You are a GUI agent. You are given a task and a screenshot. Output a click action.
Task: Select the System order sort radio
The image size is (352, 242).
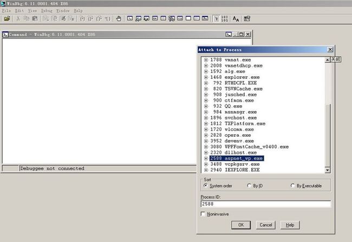205,186
